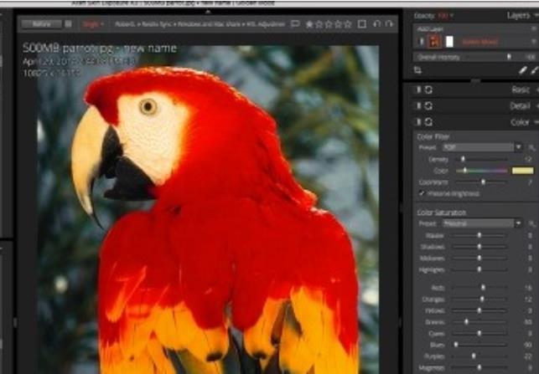Open the Color Filter preset dropdown
The height and width of the screenshot is (374, 539).
tap(482, 147)
